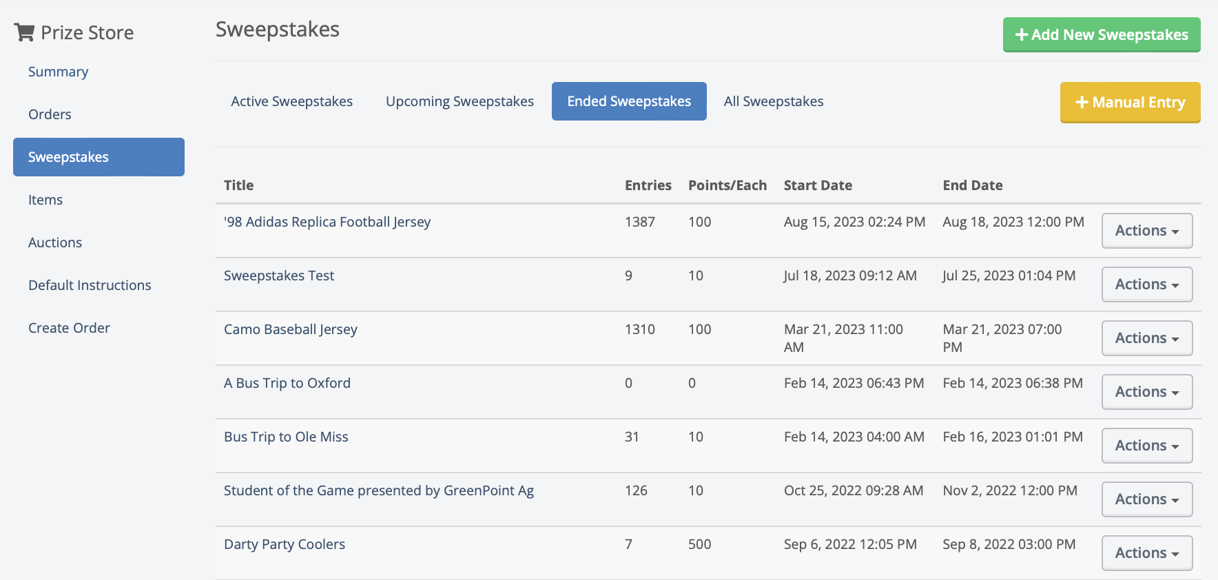Open Orders in the sidebar

50,114
